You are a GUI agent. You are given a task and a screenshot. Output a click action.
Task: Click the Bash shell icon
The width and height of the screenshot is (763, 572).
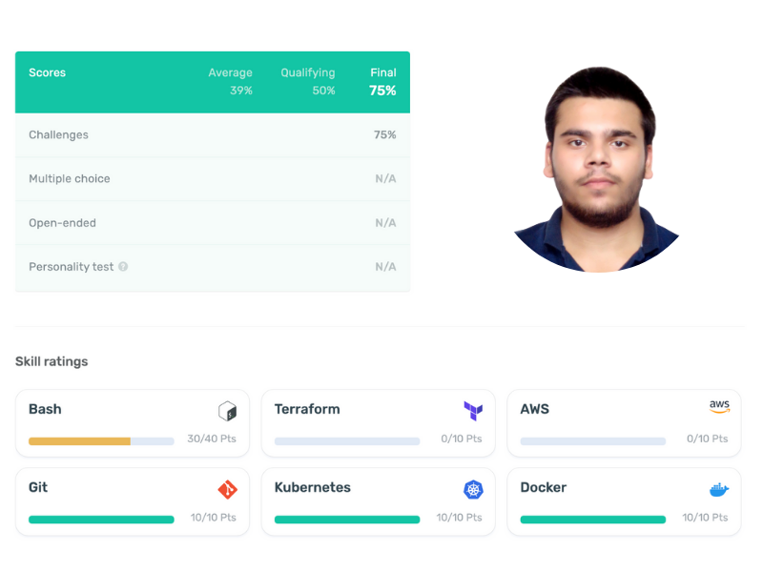pos(227,411)
